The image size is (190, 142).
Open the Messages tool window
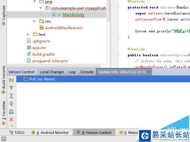coord(128,133)
